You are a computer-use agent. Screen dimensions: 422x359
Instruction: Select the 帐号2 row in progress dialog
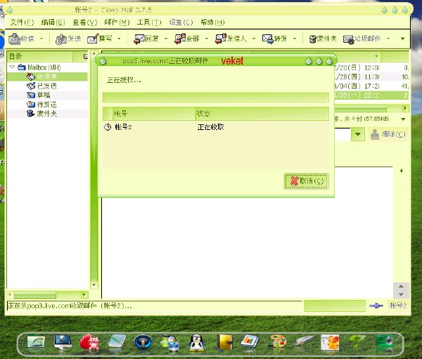click(x=216, y=127)
